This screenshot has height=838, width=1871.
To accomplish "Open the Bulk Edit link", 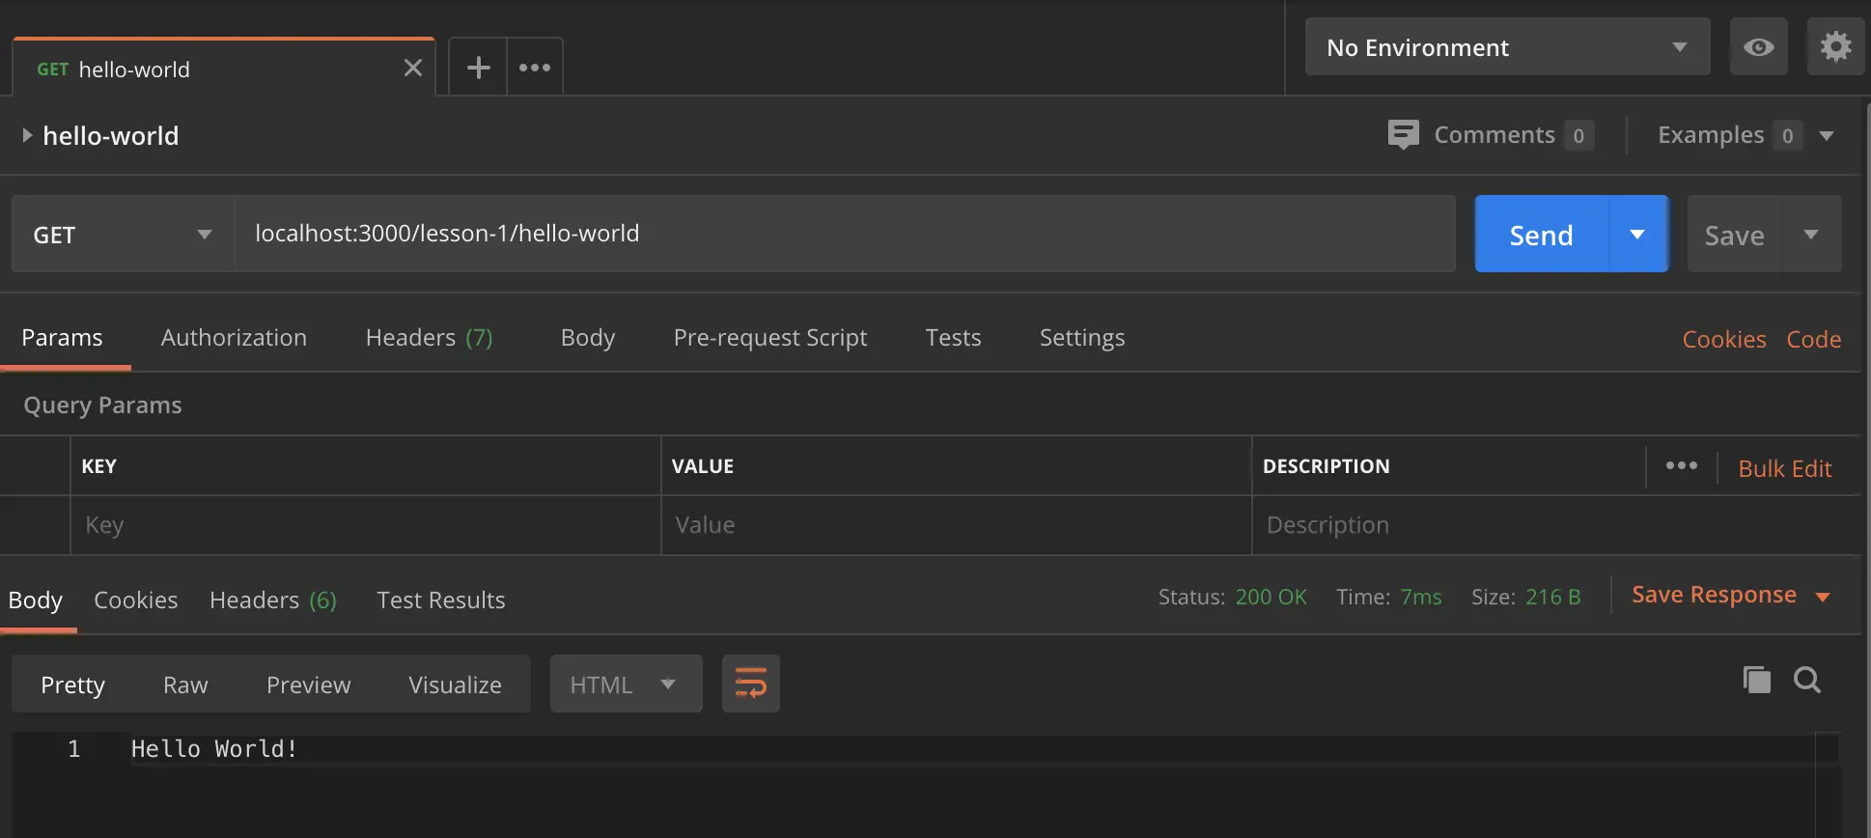I will [x=1784, y=469].
